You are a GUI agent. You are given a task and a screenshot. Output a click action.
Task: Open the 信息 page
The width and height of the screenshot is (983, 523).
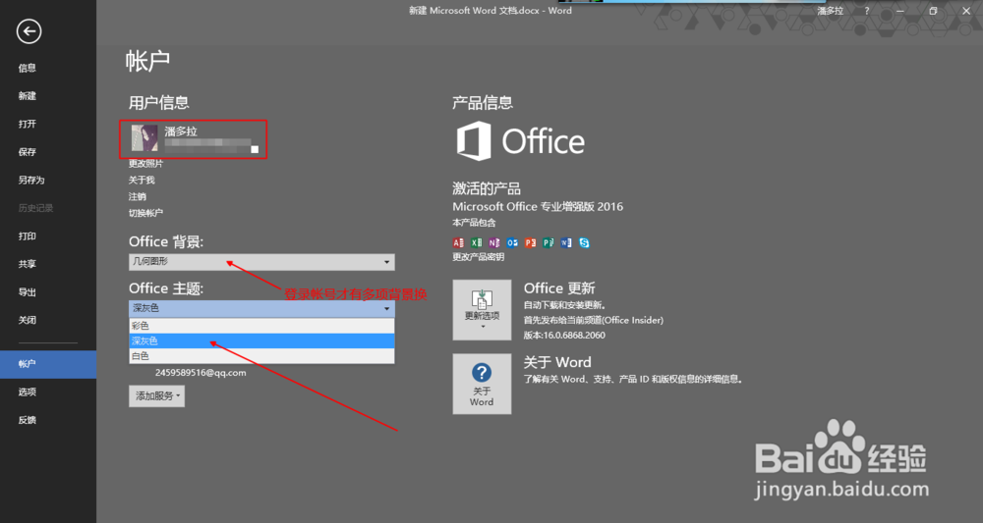tap(27, 68)
